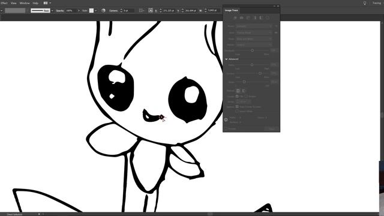
Task: Open the View menu
Action: [x=13, y=3]
